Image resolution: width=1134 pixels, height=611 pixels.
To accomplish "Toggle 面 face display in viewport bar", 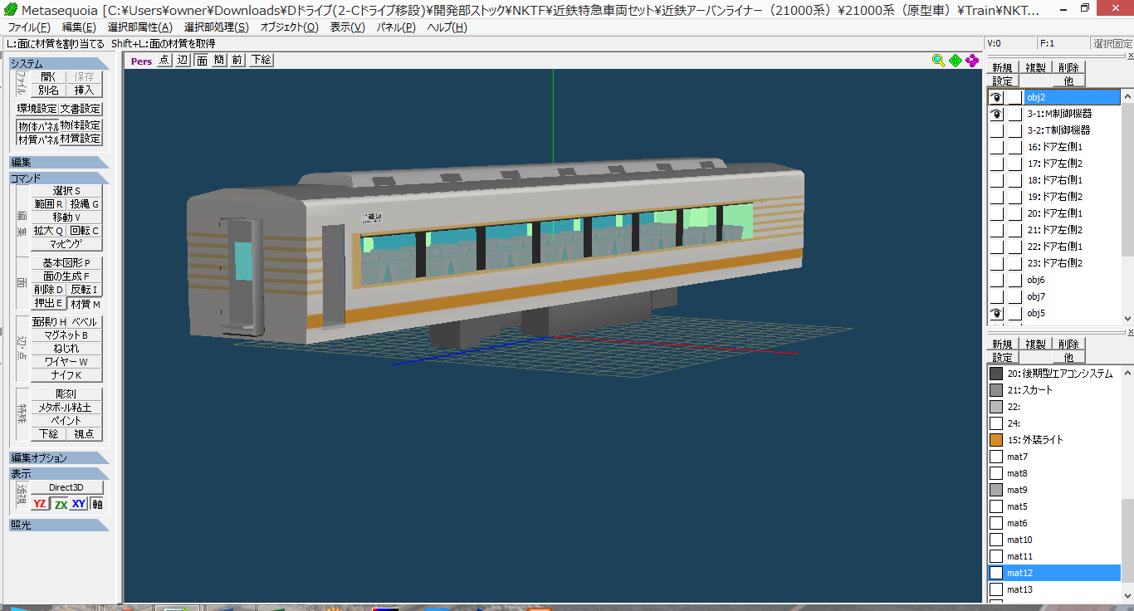I will pyautogui.click(x=201, y=60).
